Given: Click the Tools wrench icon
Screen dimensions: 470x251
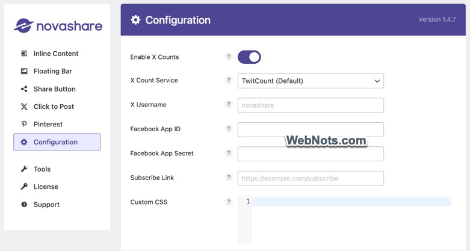Looking at the screenshot, I should 24,169.
